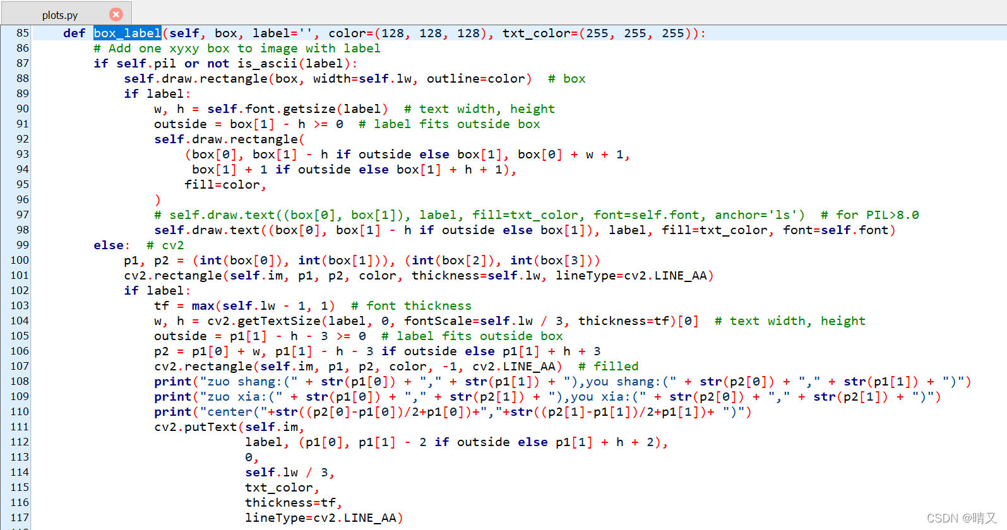The height and width of the screenshot is (530, 1007).
Task: Click '# font thickness' comment on line 103
Action: [x=412, y=306]
